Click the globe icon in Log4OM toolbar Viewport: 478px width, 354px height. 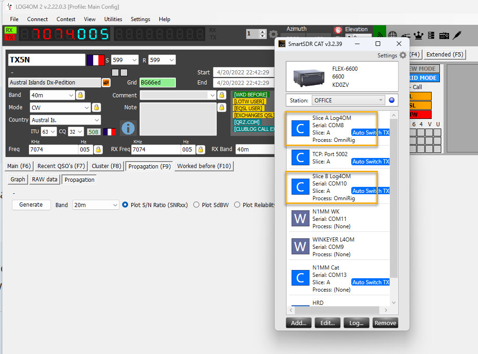(392, 35)
